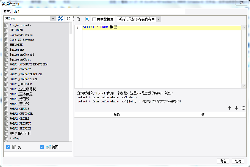
Task: Click table icon beside 表 checkbox label
Action: coord(14,147)
